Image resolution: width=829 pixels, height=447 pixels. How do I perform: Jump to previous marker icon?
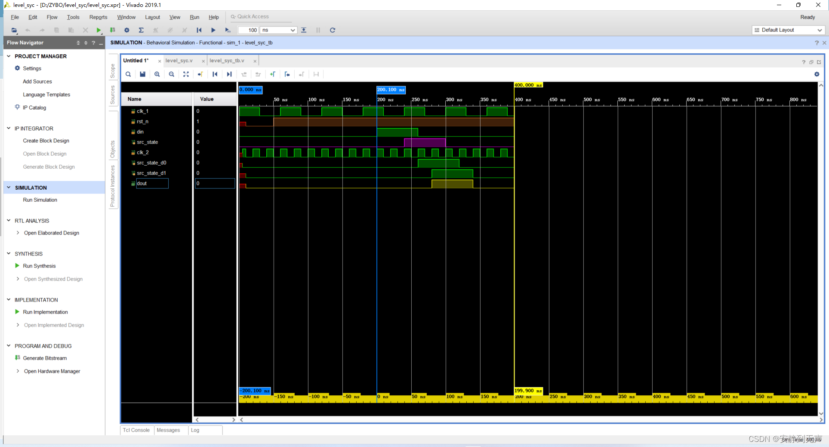[x=287, y=74]
